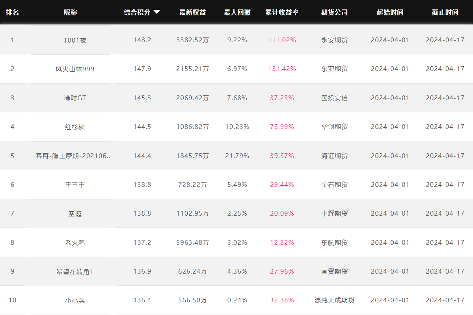This screenshot has height=315, width=473.
Task: Select the 39.37% return value
Action: tap(282, 156)
